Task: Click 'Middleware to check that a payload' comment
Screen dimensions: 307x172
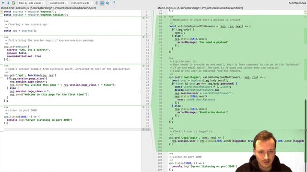Action: click(x=205, y=20)
